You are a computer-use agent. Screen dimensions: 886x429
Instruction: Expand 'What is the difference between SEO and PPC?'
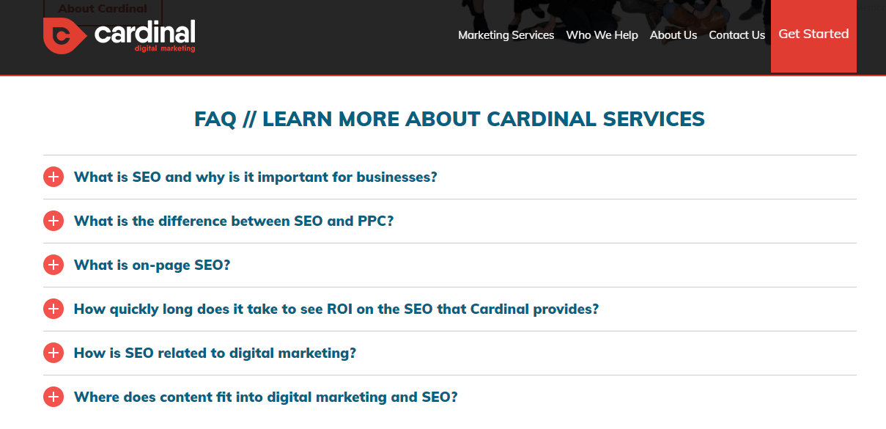pos(233,221)
